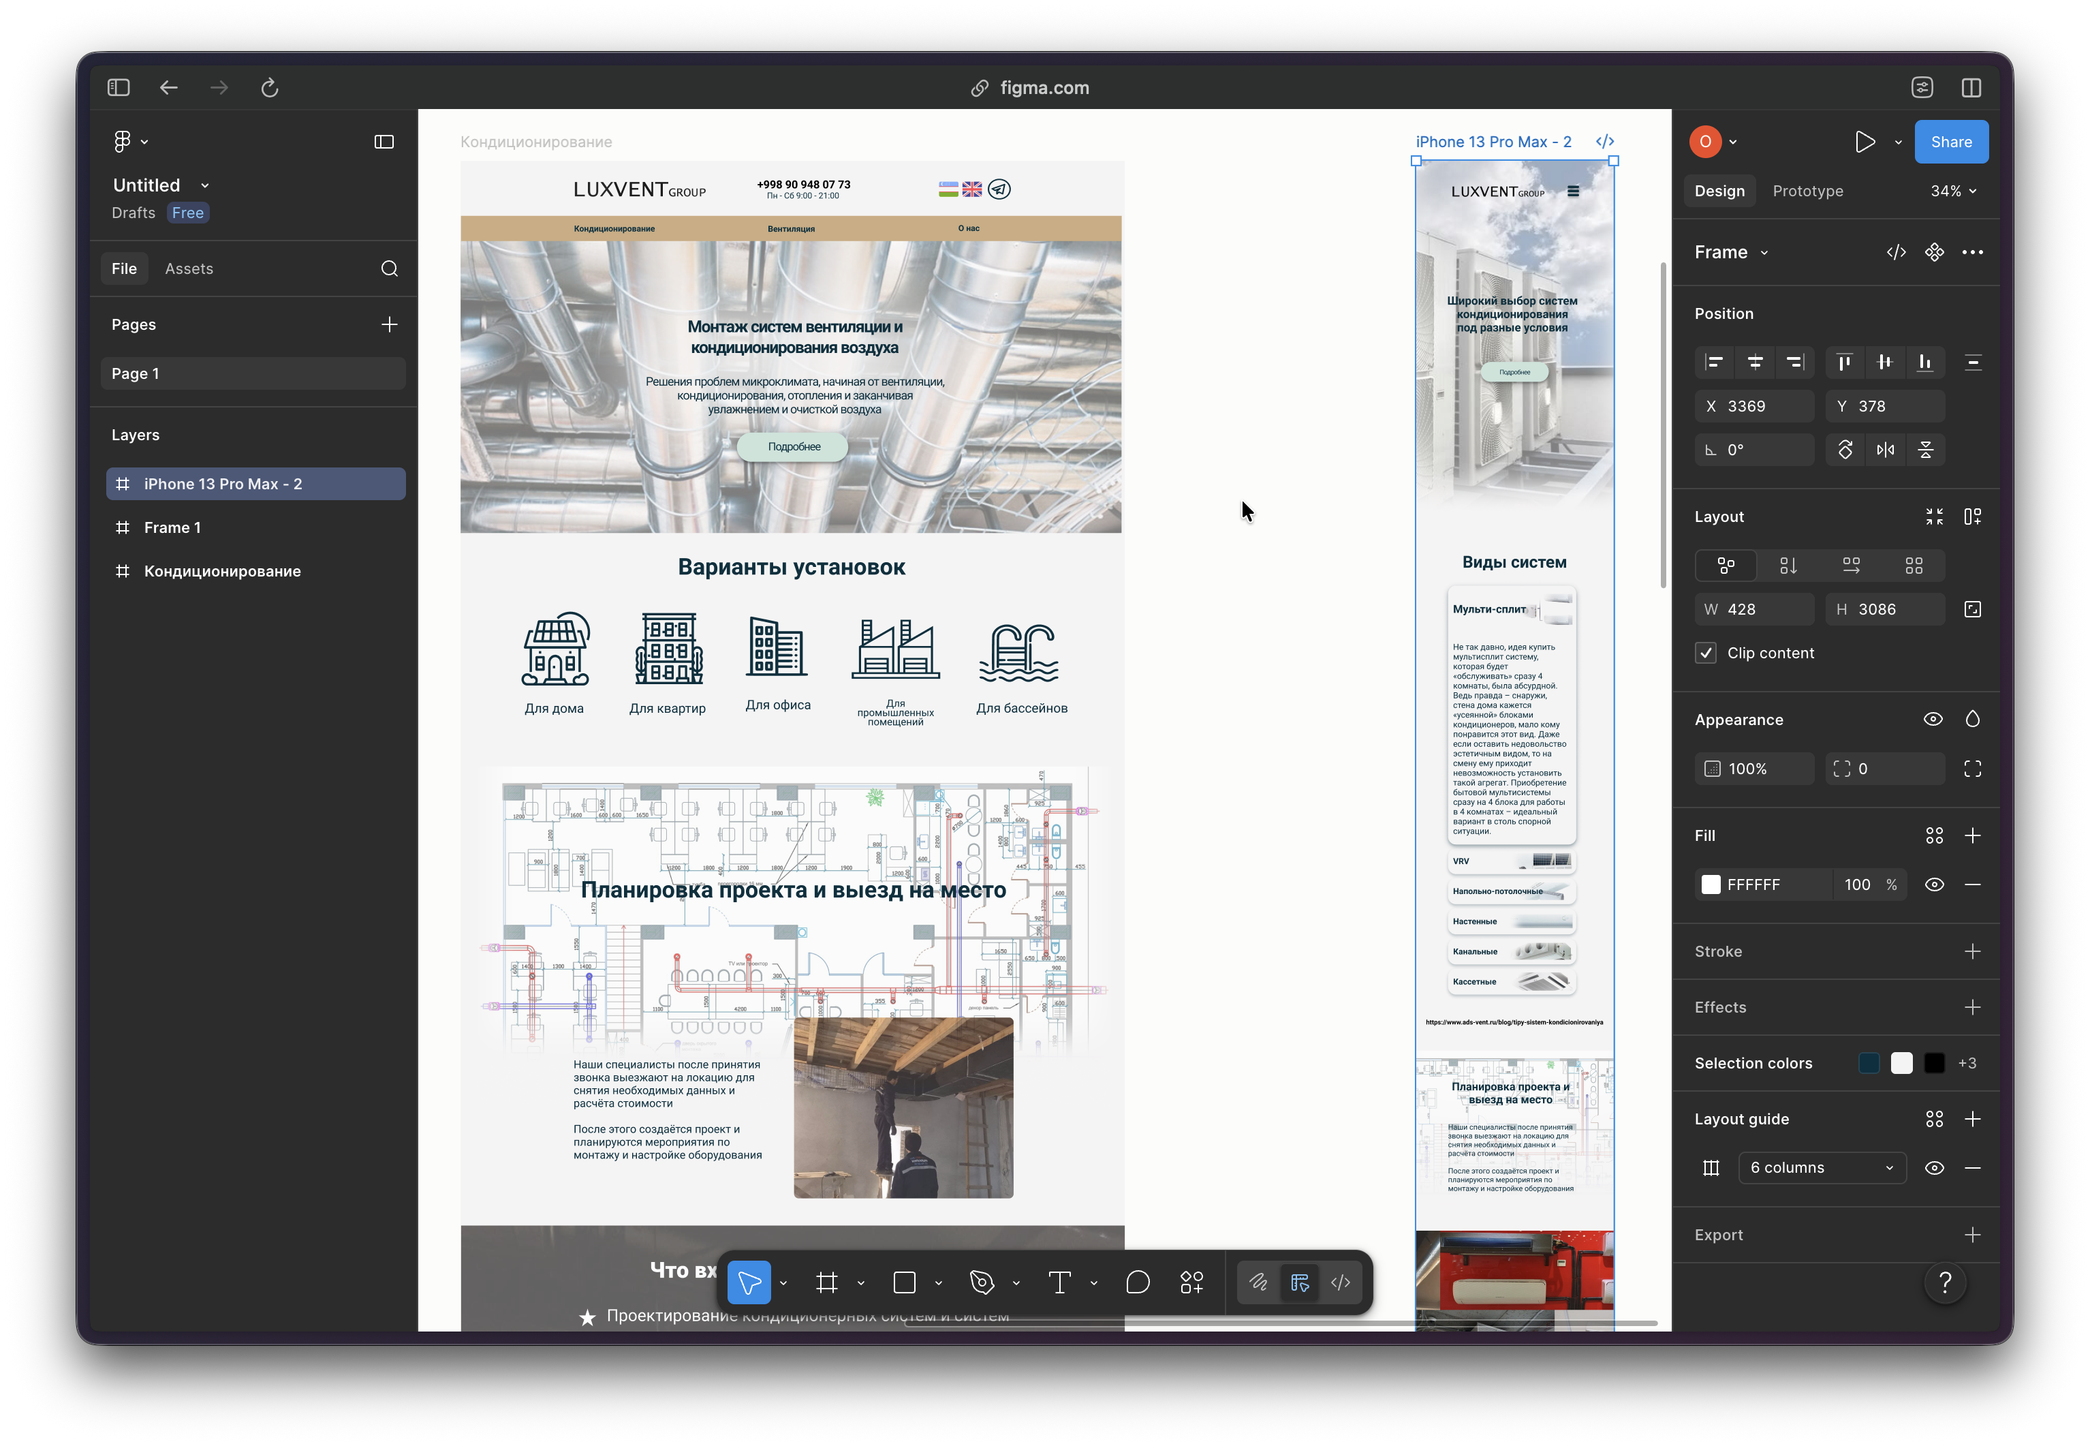Choose vertical auto layout flow
Viewport: 2090px width, 1446px height.
(1788, 566)
